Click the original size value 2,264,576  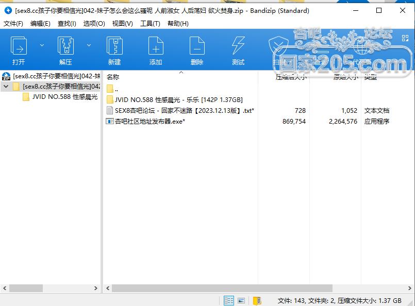[x=343, y=122]
